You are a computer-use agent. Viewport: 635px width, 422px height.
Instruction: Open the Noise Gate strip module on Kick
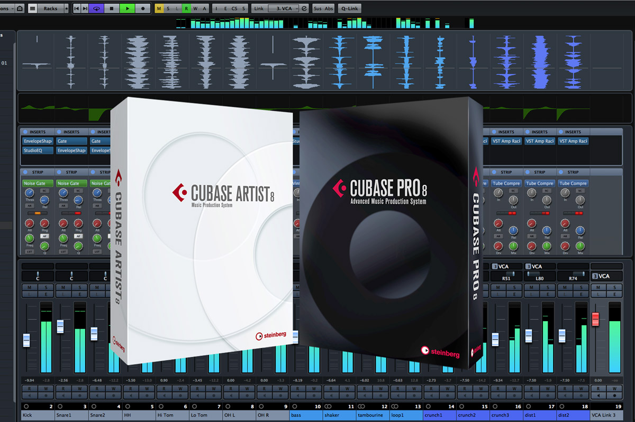click(38, 183)
